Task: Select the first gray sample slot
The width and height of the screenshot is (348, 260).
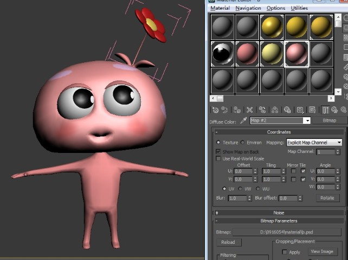Action: coord(222,27)
